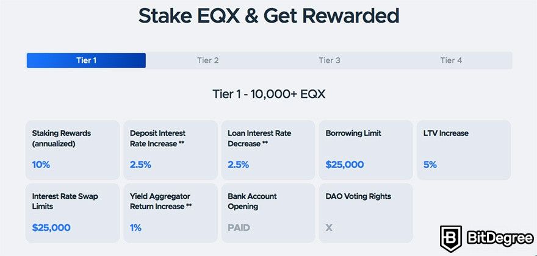Viewport: 537px width, 256px height.
Task: Click the Staking Rewards (annualized) card
Action: click(x=73, y=150)
